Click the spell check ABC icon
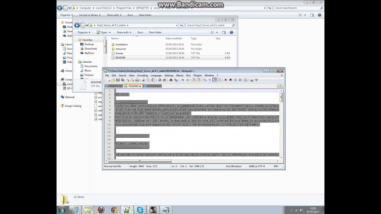This screenshot has height=214, width=381. point(256,80)
